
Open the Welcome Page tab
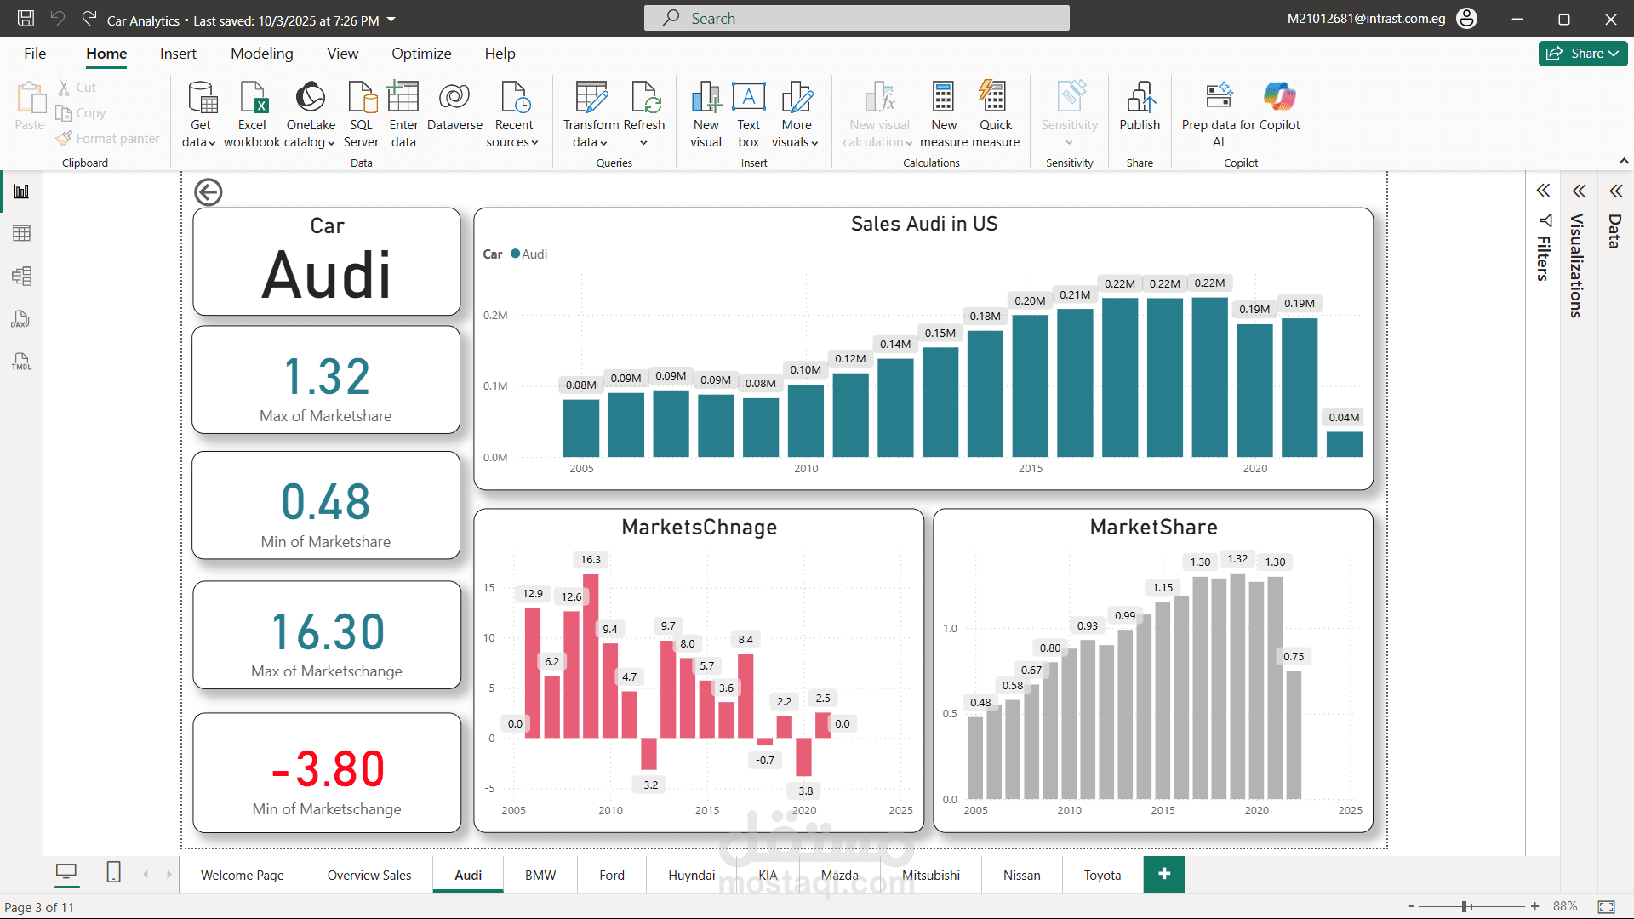[243, 875]
